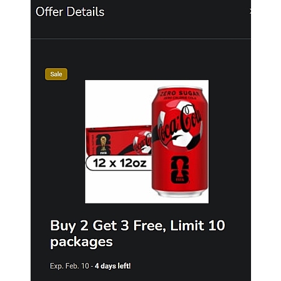Click the word packages in the offer title

click(81, 242)
